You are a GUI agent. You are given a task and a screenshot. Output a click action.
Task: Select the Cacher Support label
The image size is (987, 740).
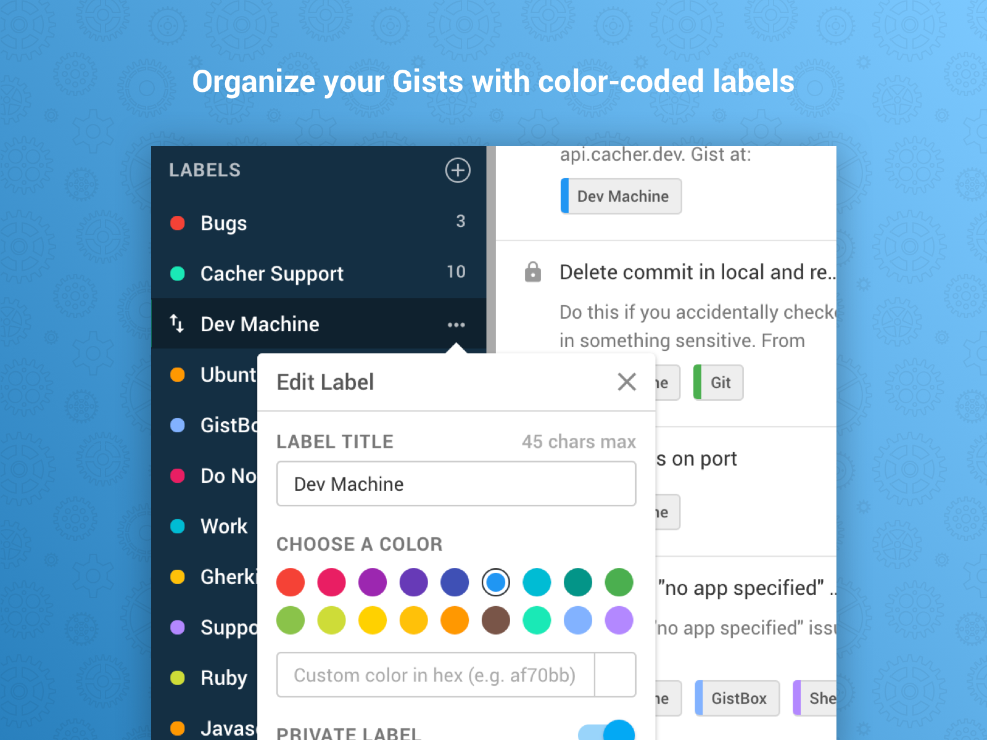tap(319, 273)
